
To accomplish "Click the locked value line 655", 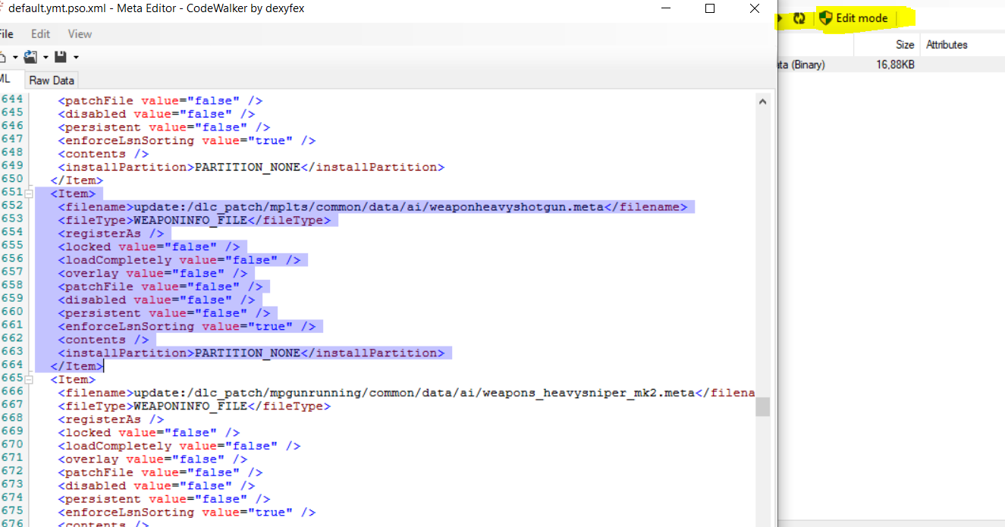I will pos(149,247).
